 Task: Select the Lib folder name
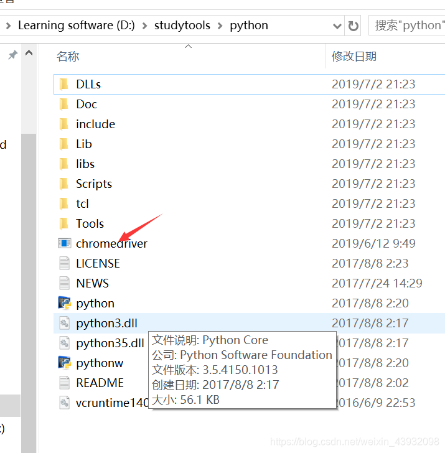click(84, 144)
